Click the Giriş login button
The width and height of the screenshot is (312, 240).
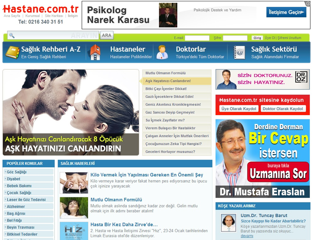(x=257, y=37)
